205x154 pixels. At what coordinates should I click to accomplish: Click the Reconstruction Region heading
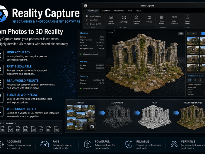195,76
